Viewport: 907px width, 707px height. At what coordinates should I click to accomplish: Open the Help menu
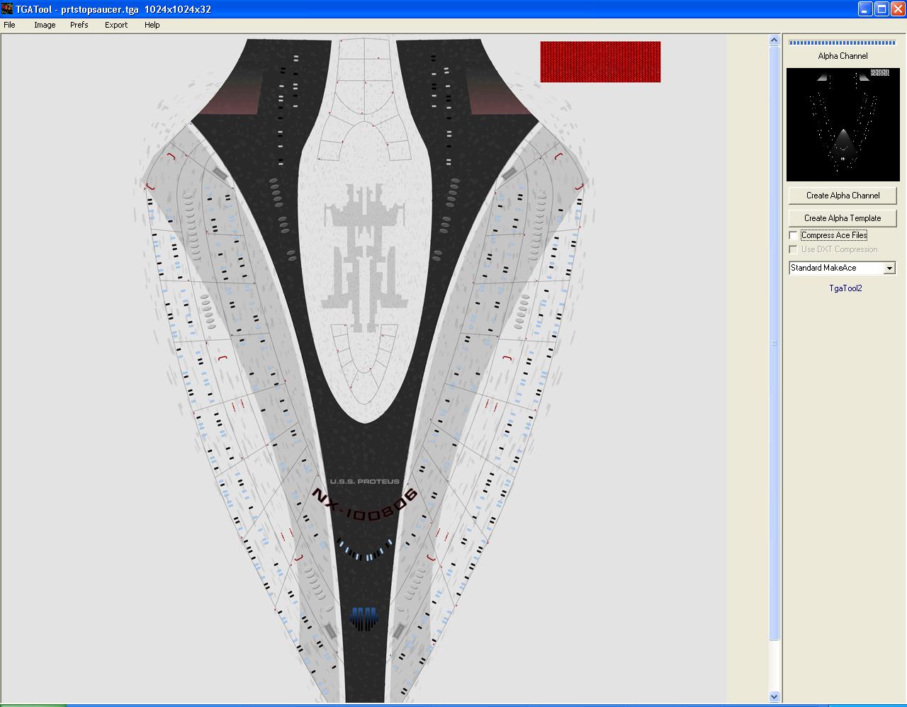pos(152,25)
